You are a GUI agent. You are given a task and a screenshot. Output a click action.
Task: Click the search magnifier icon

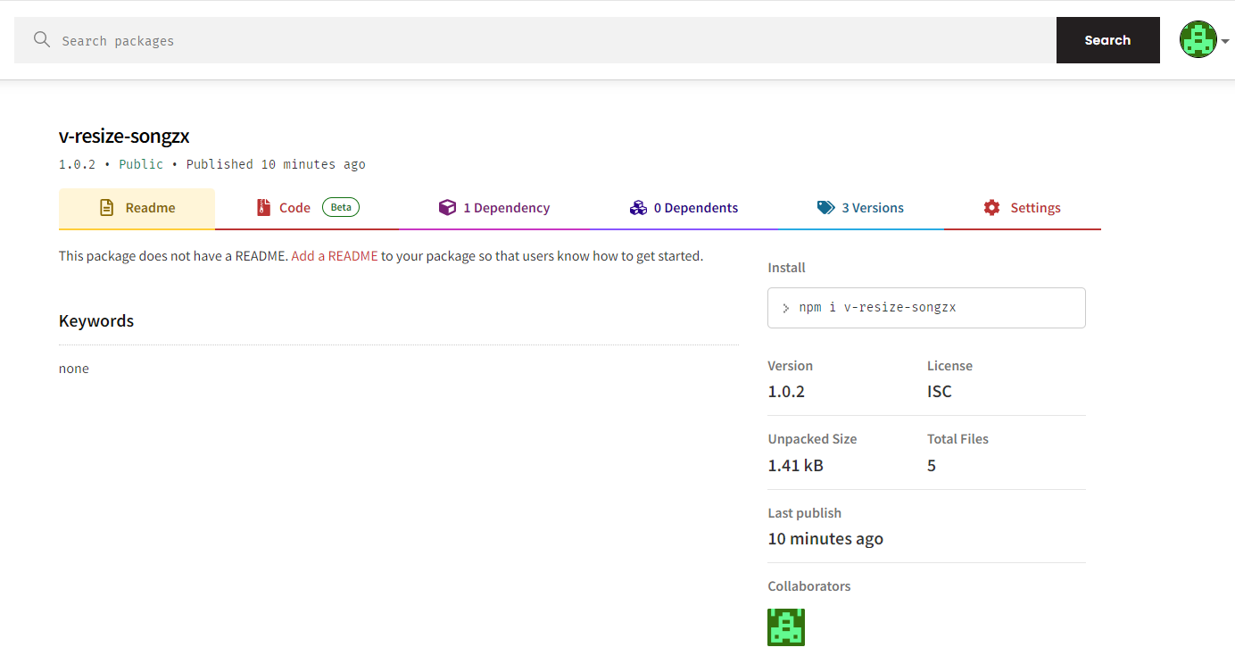41,40
